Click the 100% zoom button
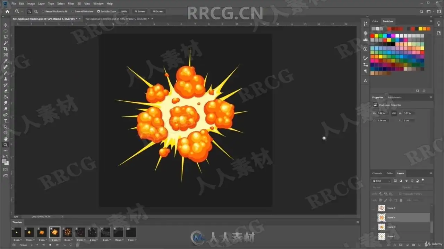The height and width of the screenshot is (249, 444). pos(124,11)
